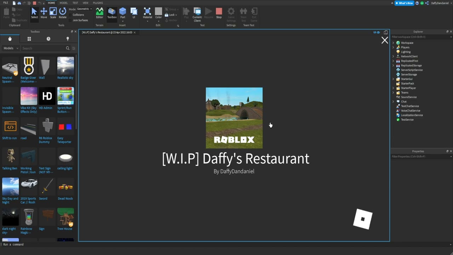Open the Toolbox Inventory grid tab
453x255 pixels.
click(29, 39)
